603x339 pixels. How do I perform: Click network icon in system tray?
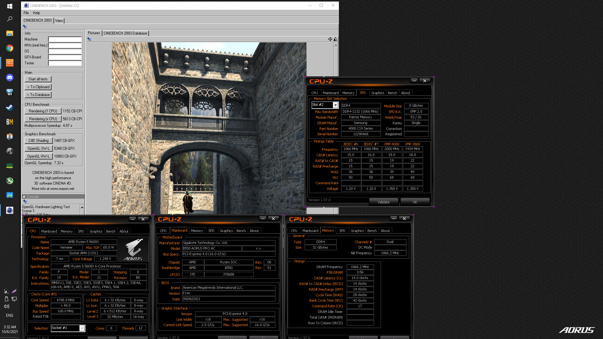(x=14, y=299)
